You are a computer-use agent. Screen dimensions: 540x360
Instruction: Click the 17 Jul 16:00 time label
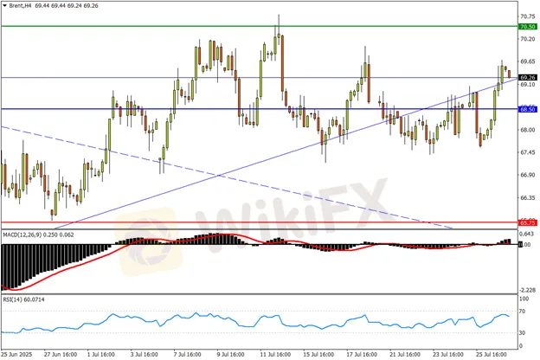361,354
